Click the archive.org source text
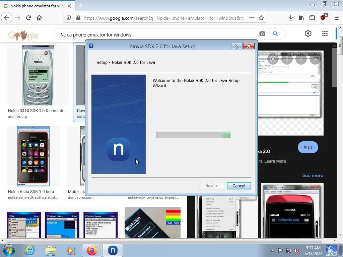343x257 pixels. [17, 116]
